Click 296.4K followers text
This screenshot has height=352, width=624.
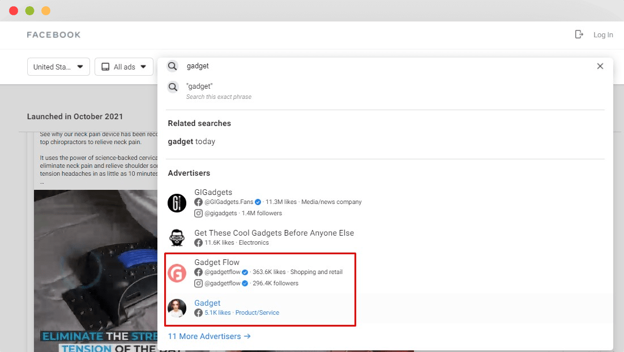[x=275, y=283]
